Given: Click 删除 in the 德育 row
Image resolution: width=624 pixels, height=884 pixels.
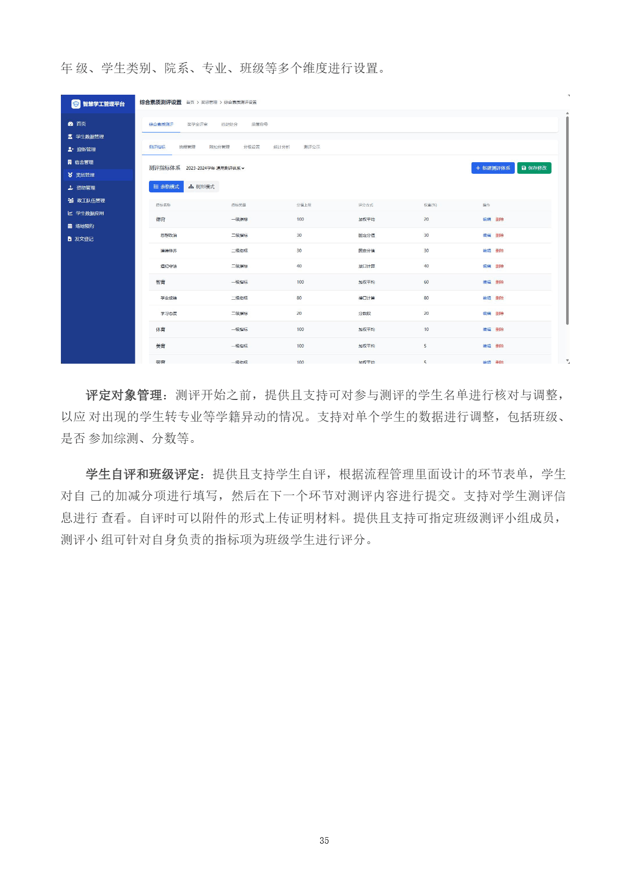Looking at the screenshot, I should click(500, 220).
